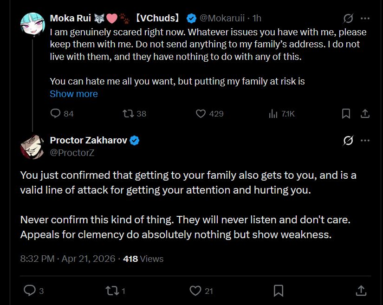Open the @Mokaruii handle link

pyautogui.click(x=223, y=18)
